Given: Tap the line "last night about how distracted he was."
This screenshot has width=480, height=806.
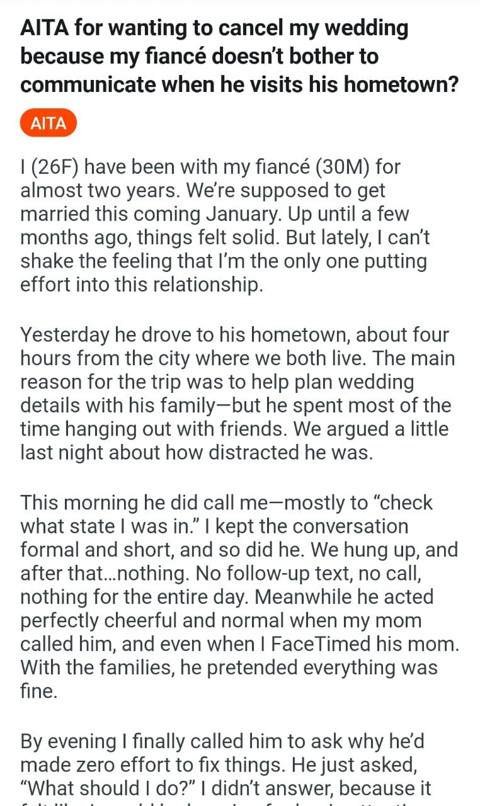Looking at the screenshot, I should click(197, 453).
